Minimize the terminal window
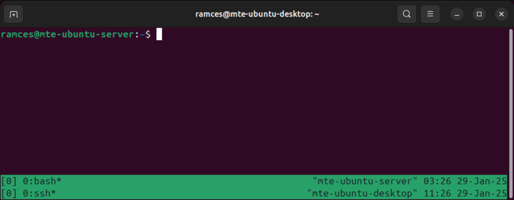 click(457, 14)
